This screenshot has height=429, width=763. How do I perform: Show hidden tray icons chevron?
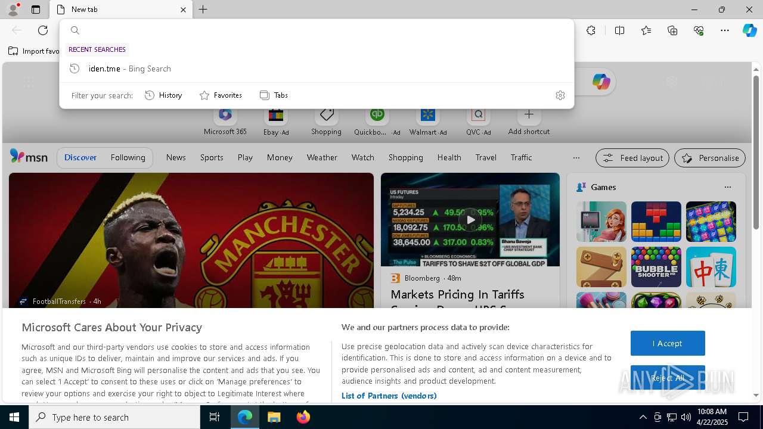tap(643, 417)
